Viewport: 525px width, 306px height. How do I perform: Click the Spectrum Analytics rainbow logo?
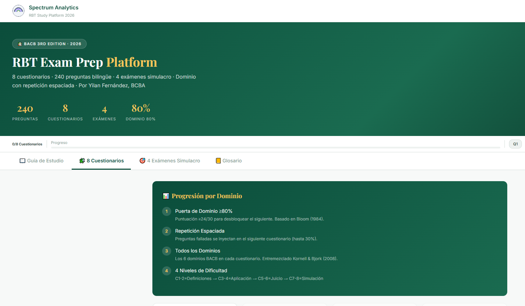[x=18, y=11]
